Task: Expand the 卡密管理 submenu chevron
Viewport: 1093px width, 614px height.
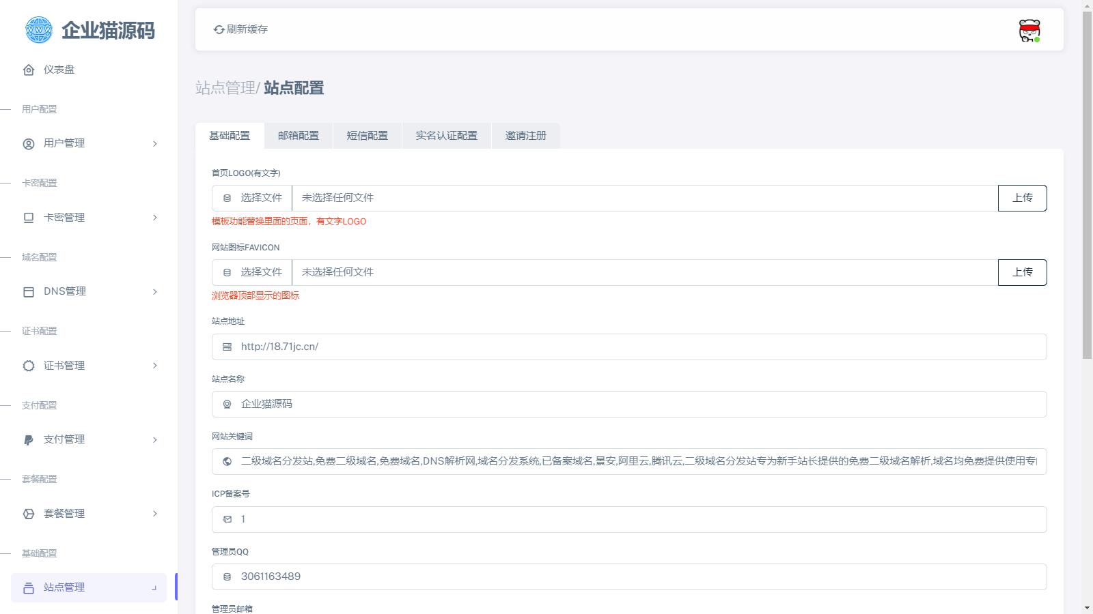Action: point(155,218)
